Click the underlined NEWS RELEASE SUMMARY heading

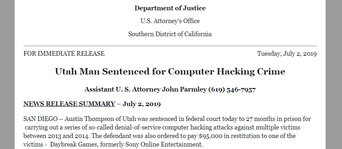[69, 104]
